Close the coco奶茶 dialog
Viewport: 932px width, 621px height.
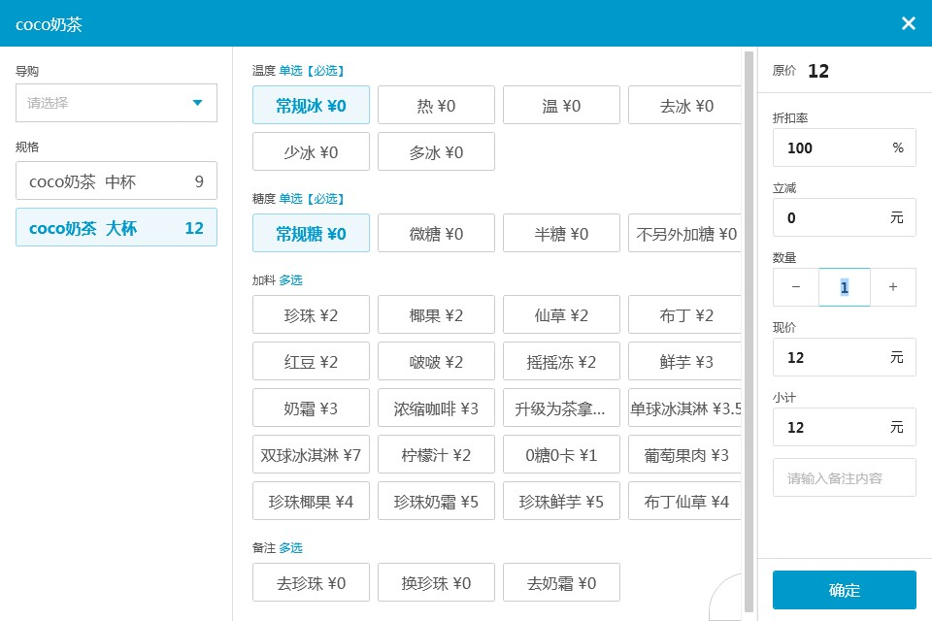pyautogui.click(x=909, y=23)
